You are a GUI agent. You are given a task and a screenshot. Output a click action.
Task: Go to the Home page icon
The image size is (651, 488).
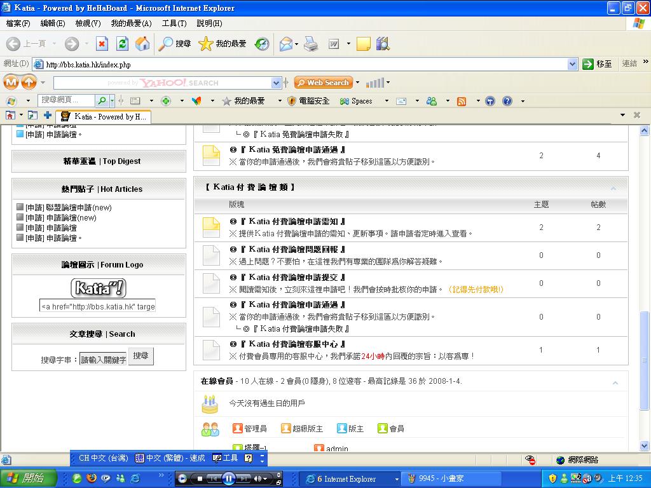[142, 44]
